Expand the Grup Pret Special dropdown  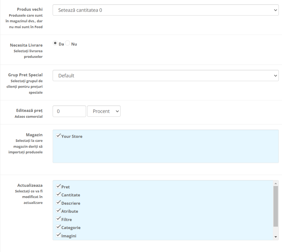pyautogui.click(x=166, y=76)
